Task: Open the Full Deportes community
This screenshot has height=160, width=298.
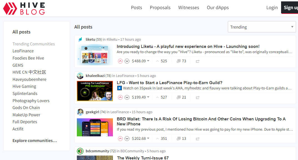Action: (x=25, y=122)
